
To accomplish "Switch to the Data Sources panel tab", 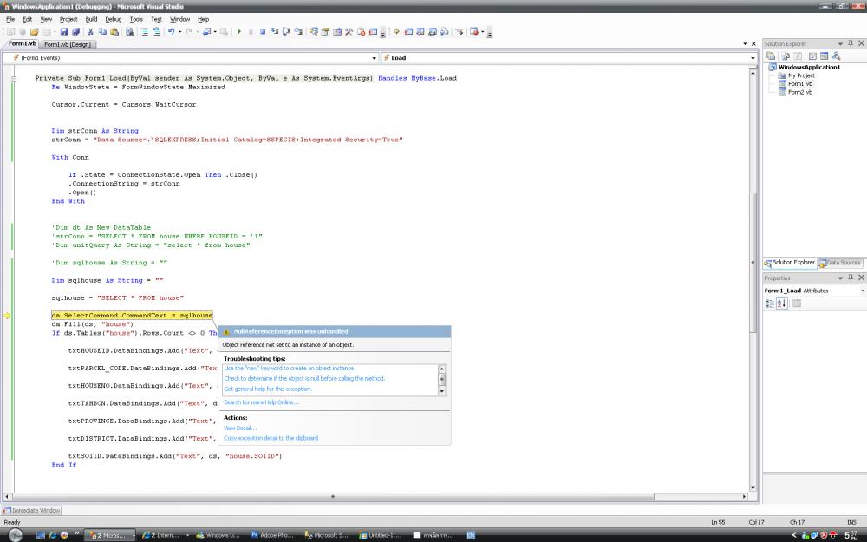I will pos(840,263).
